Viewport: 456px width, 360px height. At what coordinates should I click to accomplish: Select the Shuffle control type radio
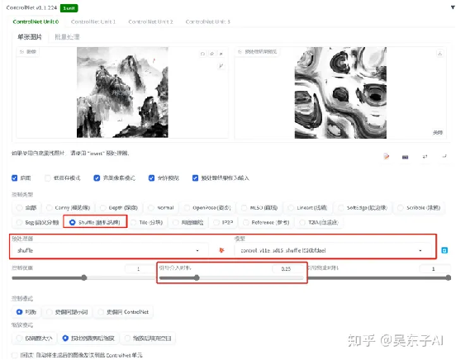(72, 222)
